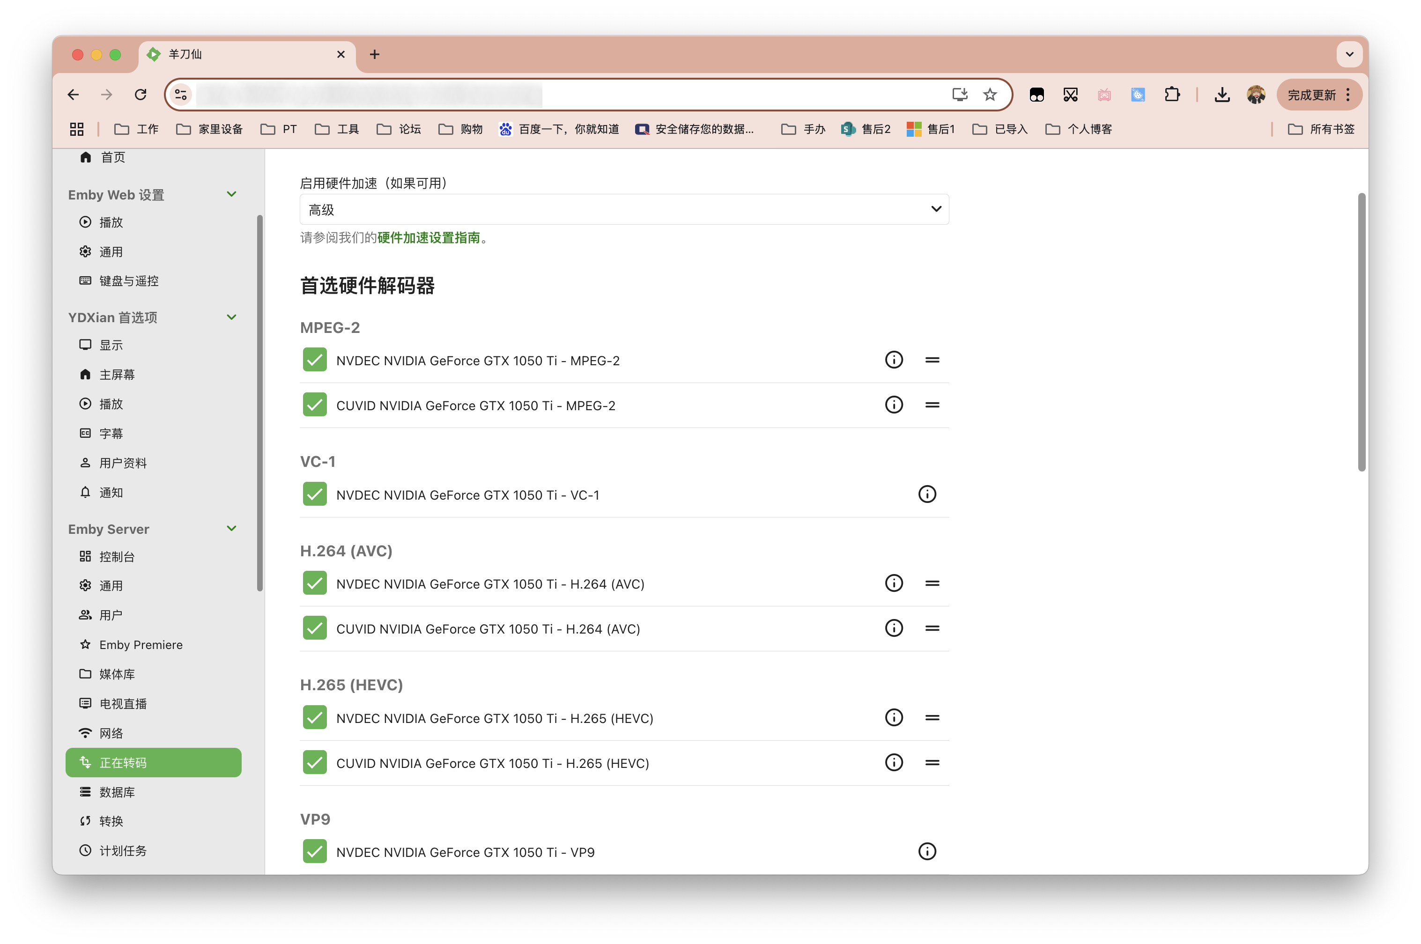Reload the current page
The height and width of the screenshot is (944, 1421).
pyautogui.click(x=141, y=95)
